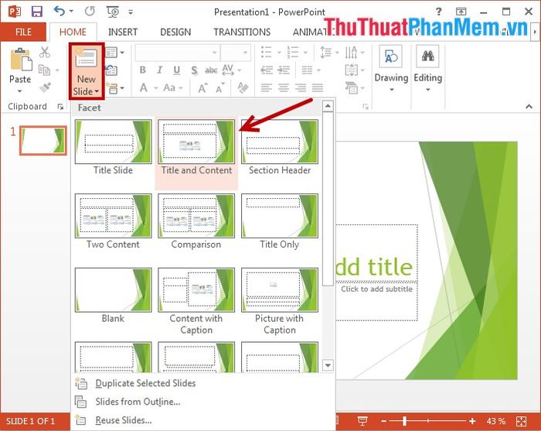Toggle Strikethrough formatting
Viewport: 541px width, 431px height.
pyautogui.click(x=211, y=70)
